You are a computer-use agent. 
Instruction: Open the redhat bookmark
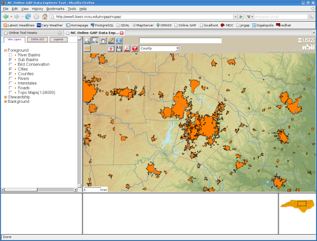(283, 25)
